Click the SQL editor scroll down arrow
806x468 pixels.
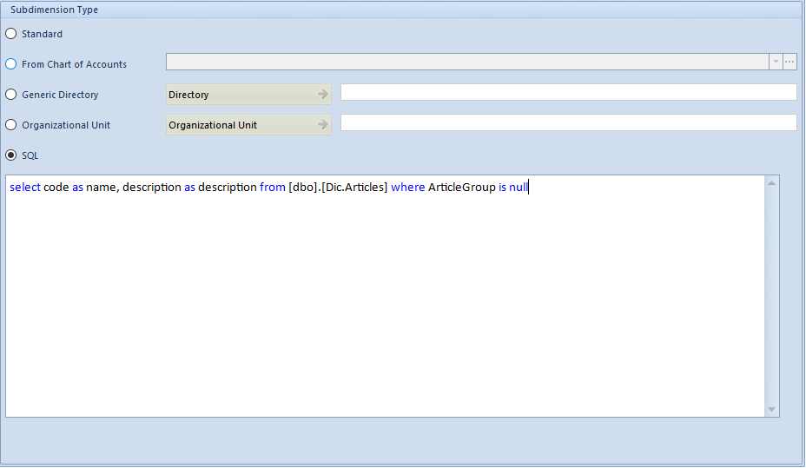click(x=771, y=410)
